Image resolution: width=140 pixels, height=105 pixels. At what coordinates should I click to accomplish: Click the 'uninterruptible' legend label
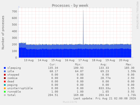click(x=20, y=88)
